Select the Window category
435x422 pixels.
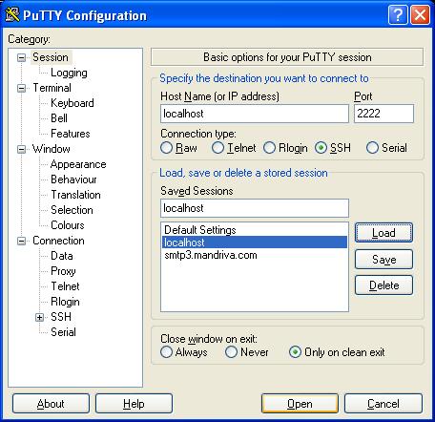pos(52,149)
